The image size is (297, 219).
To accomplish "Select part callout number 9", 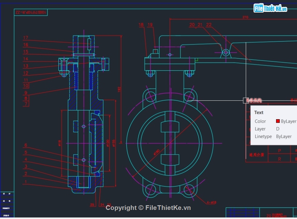I will (x=26, y=93).
